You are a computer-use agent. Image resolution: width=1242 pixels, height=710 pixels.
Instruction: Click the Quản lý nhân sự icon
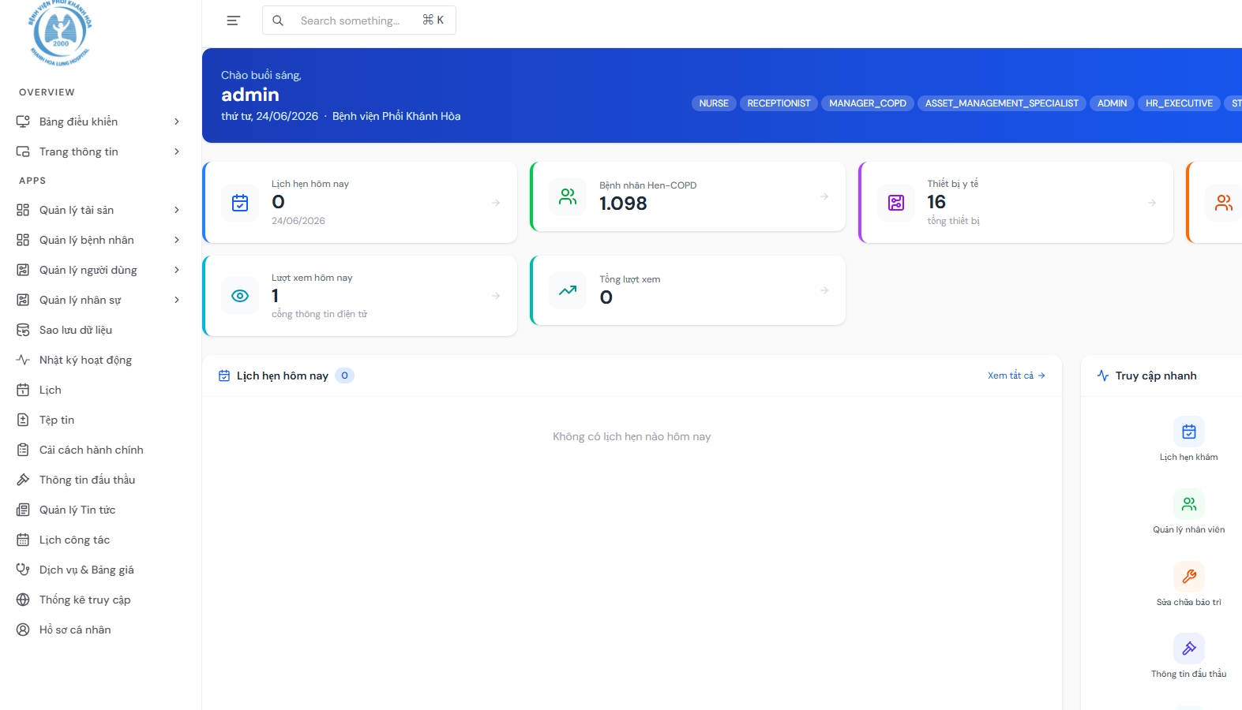pyautogui.click(x=23, y=300)
